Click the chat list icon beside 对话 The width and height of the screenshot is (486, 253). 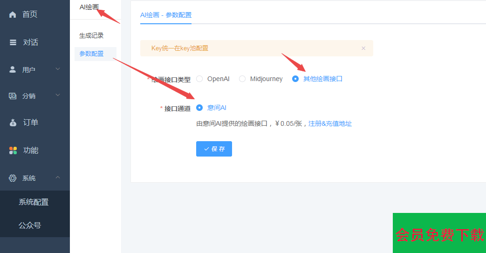pos(13,42)
